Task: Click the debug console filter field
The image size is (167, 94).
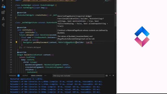Action: (x=78, y=76)
